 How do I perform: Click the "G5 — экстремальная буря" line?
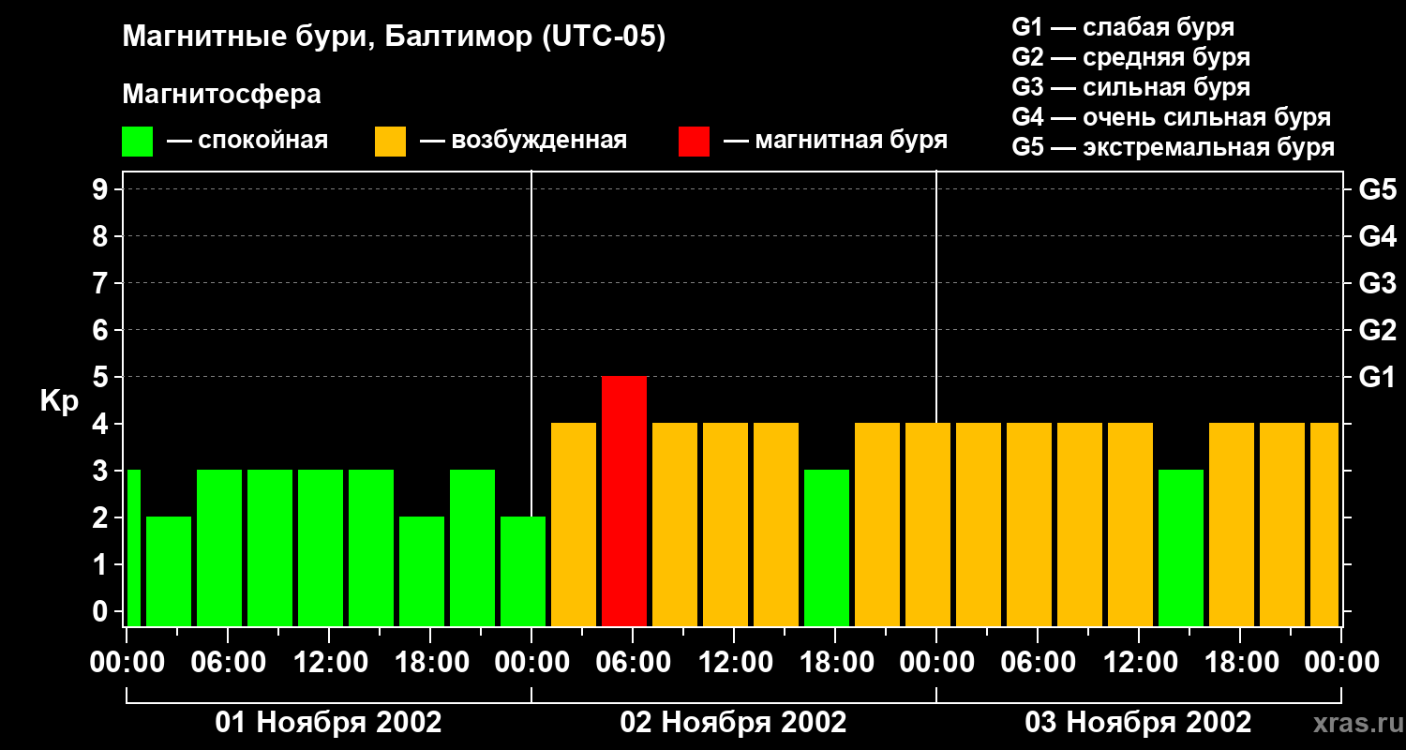click(1173, 147)
